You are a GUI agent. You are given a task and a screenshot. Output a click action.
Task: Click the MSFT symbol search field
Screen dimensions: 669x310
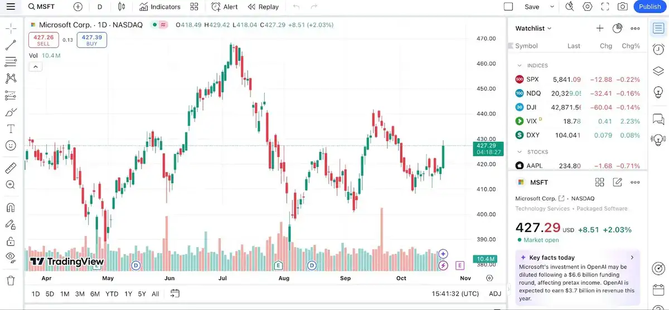pyautogui.click(x=46, y=7)
